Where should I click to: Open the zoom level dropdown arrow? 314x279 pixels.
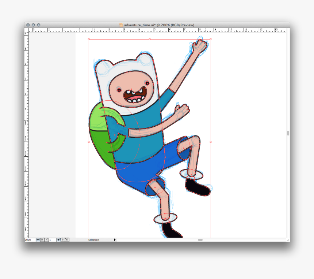coord(38,240)
